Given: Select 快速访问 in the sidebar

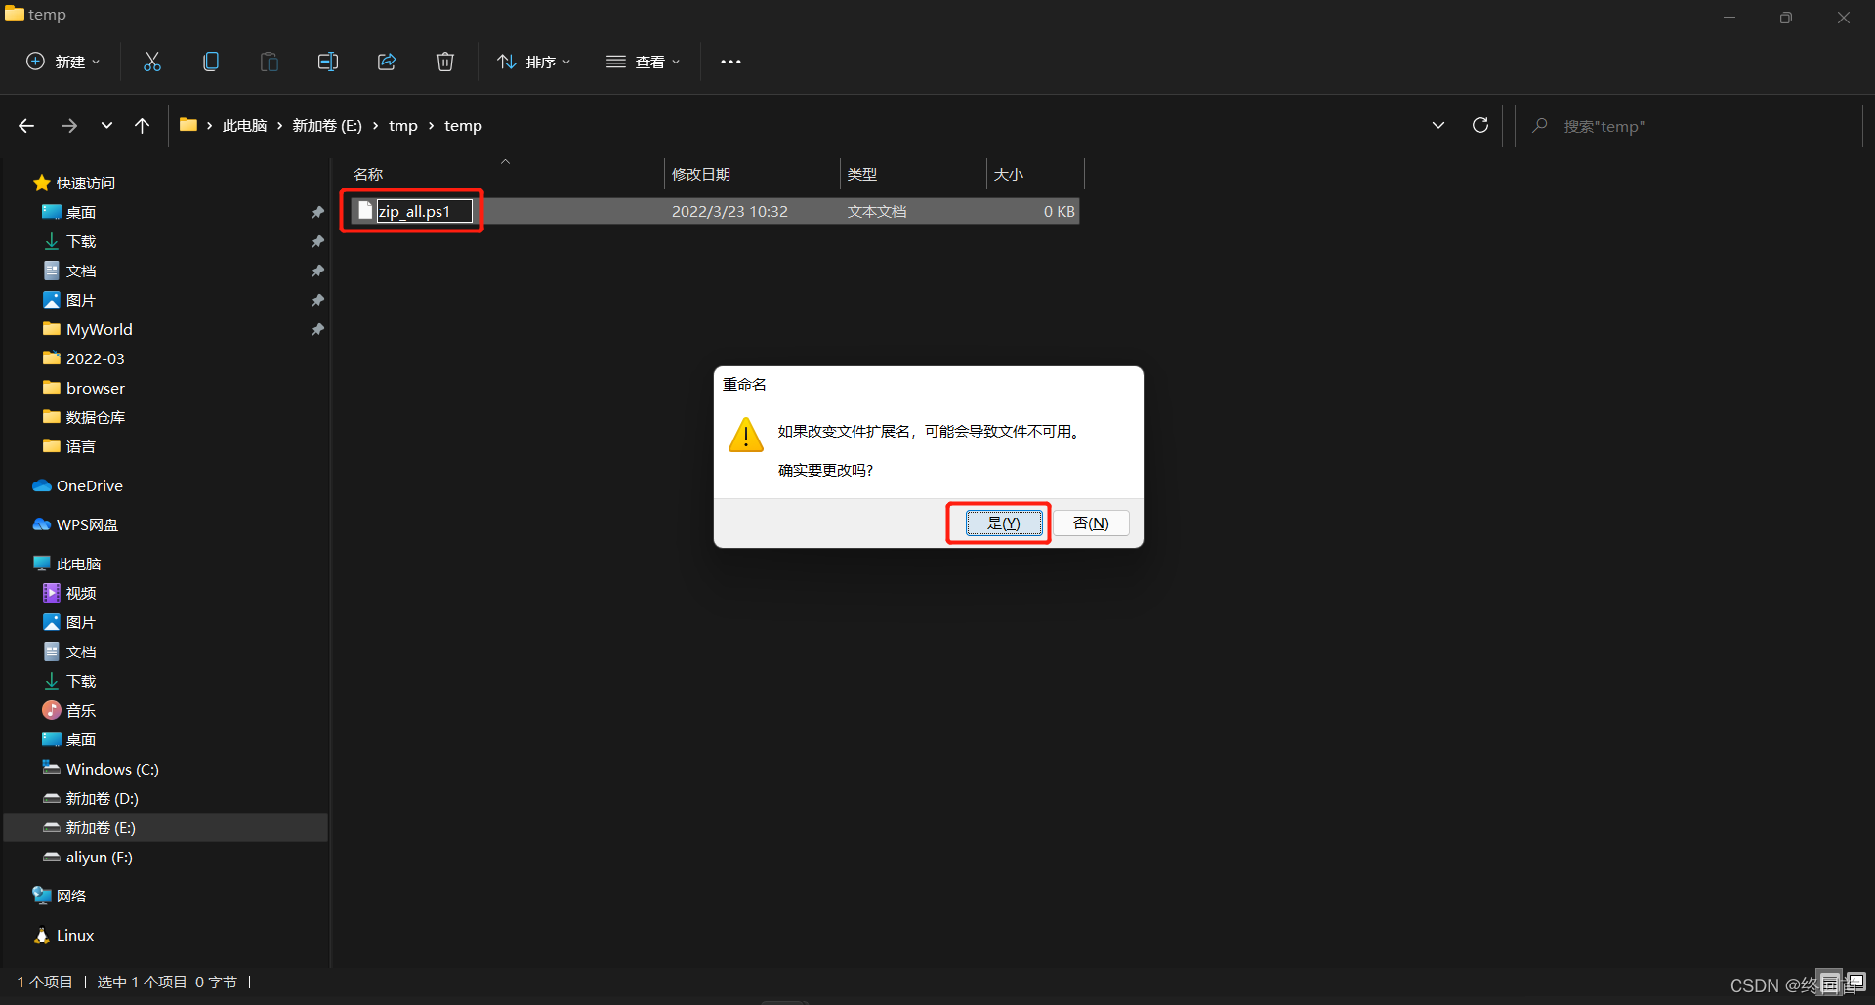Looking at the screenshot, I should (x=85, y=183).
